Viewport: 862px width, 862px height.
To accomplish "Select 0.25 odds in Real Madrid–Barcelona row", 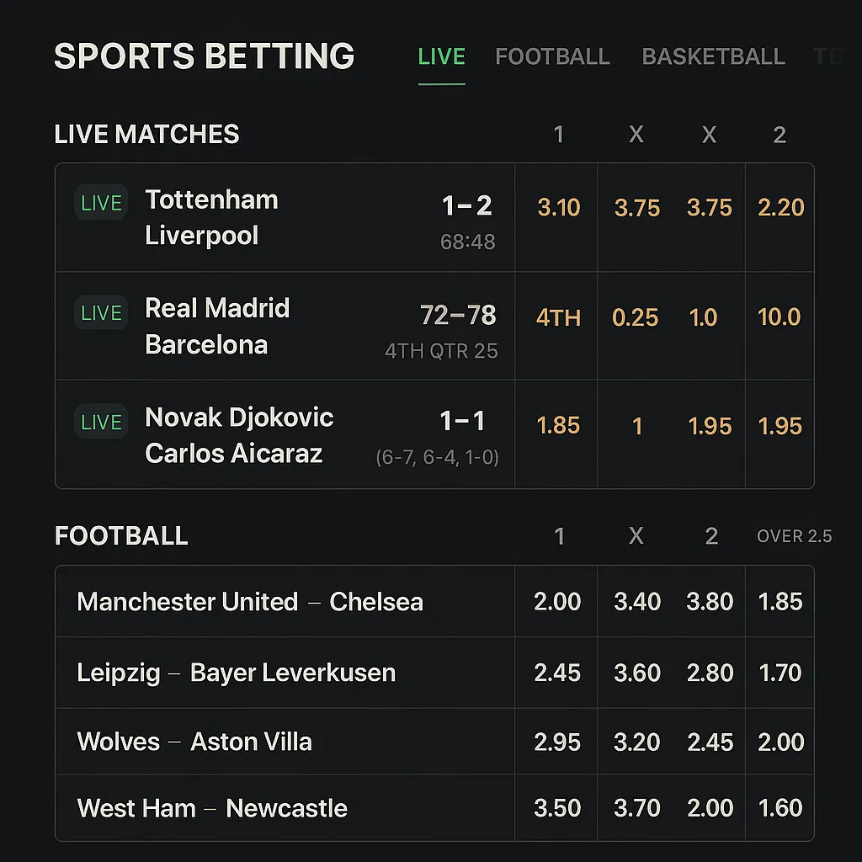I will (636, 317).
